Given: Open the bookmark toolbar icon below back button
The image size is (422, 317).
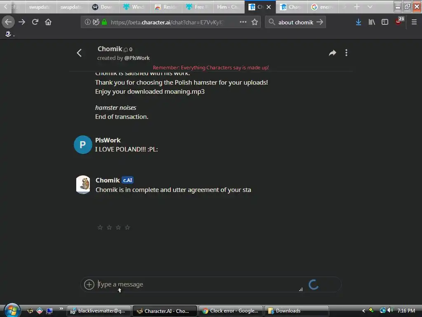Looking at the screenshot, I should pyautogui.click(x=8, y=34).
